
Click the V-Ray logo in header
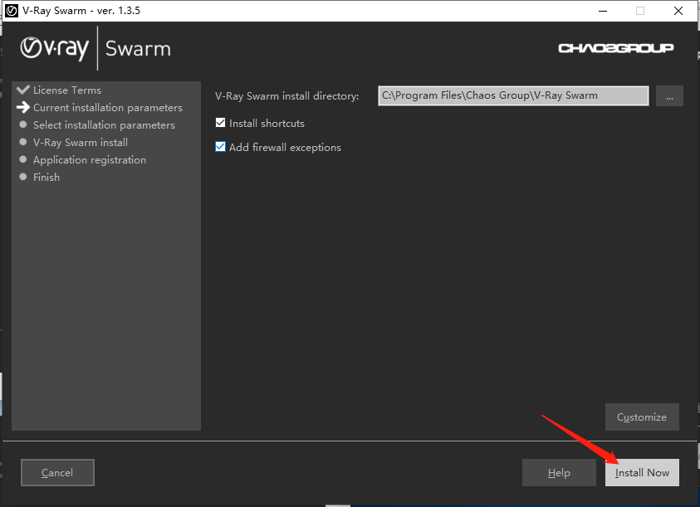tap(55, 48)
